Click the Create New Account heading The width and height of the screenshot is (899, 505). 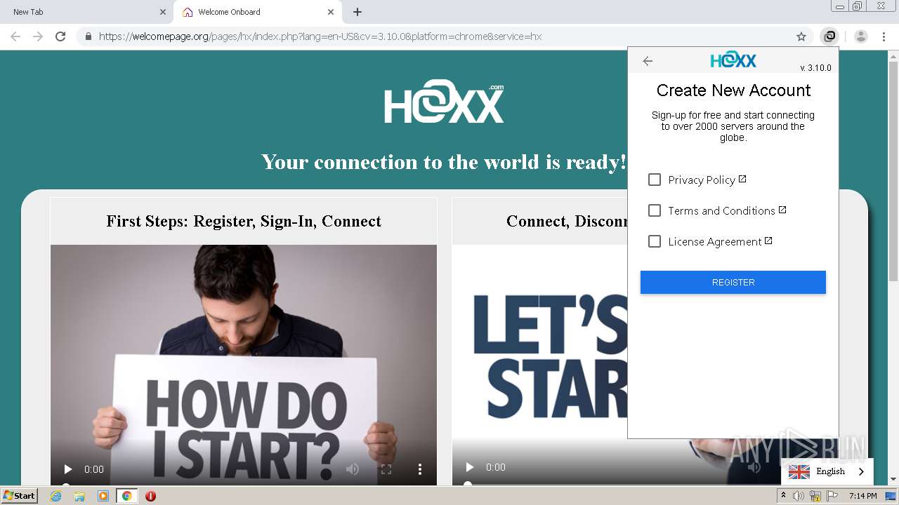[733, 90]
